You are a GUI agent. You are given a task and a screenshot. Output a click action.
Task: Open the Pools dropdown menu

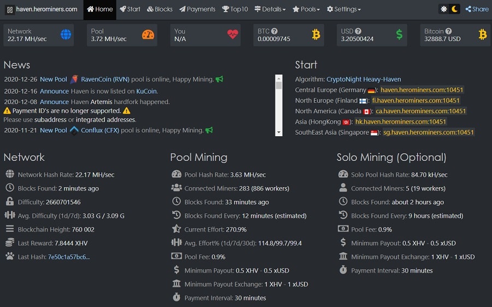(x=306, y=9)
